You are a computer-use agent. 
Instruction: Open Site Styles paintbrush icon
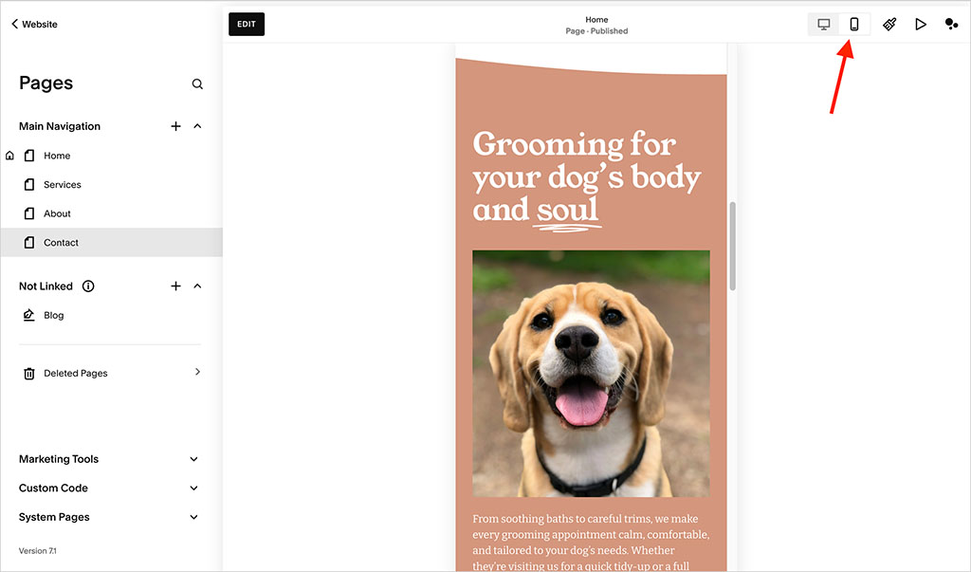click(889, 24)
